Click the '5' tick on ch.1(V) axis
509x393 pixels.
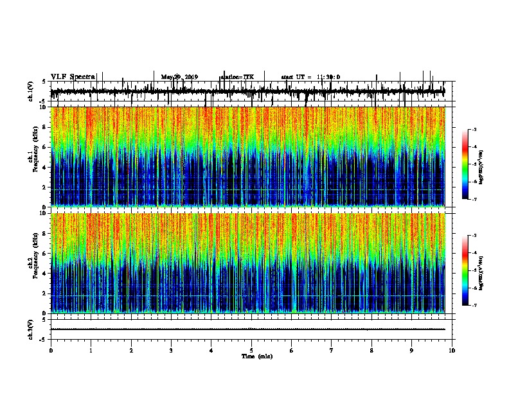(44, 82)
